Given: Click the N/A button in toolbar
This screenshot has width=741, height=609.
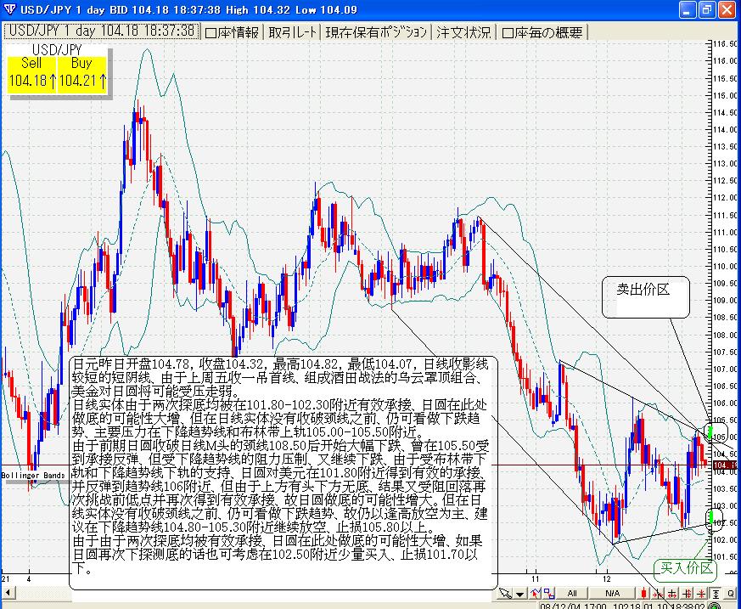Looking at the screenshot, I should (613, 594).
